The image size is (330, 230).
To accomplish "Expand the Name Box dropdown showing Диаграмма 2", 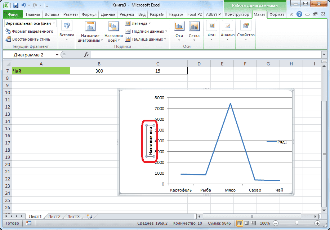I will pos(57,55).
